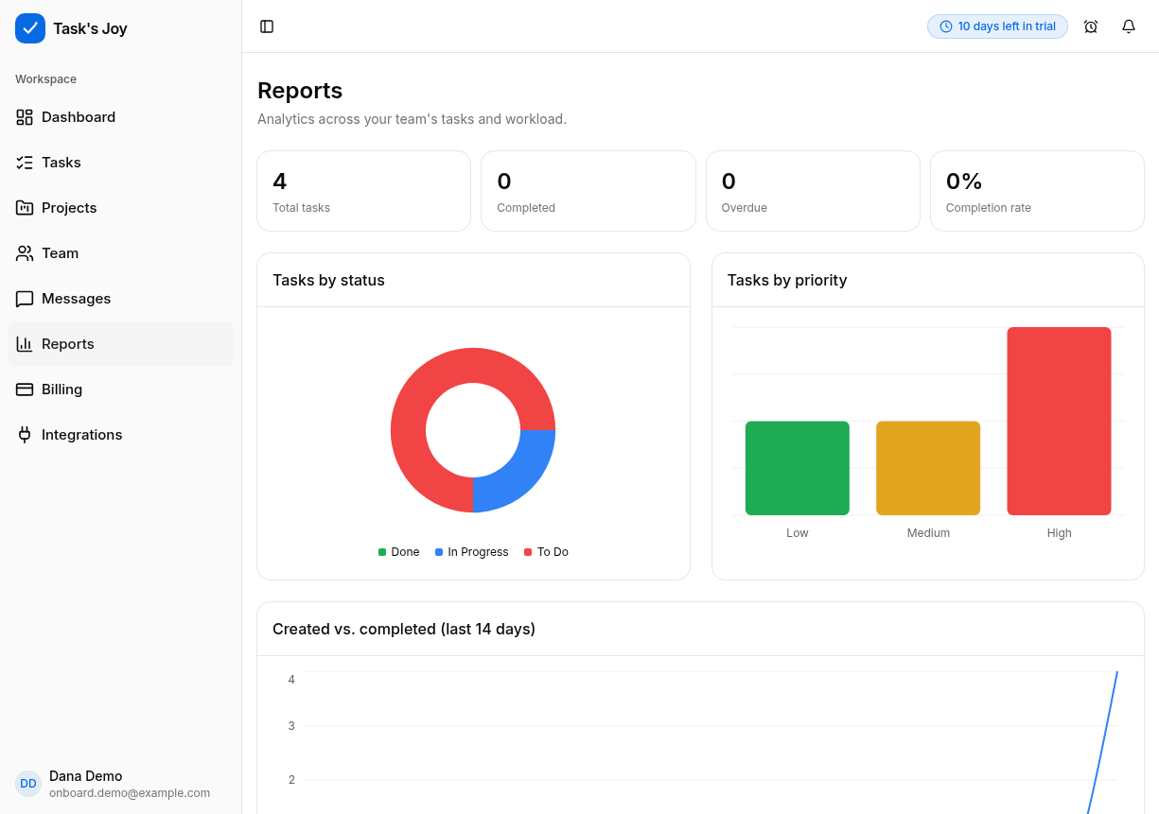This screenshot has width=1159, height=814.
Task: Click the Low axis label
Action: click(798, 533)
